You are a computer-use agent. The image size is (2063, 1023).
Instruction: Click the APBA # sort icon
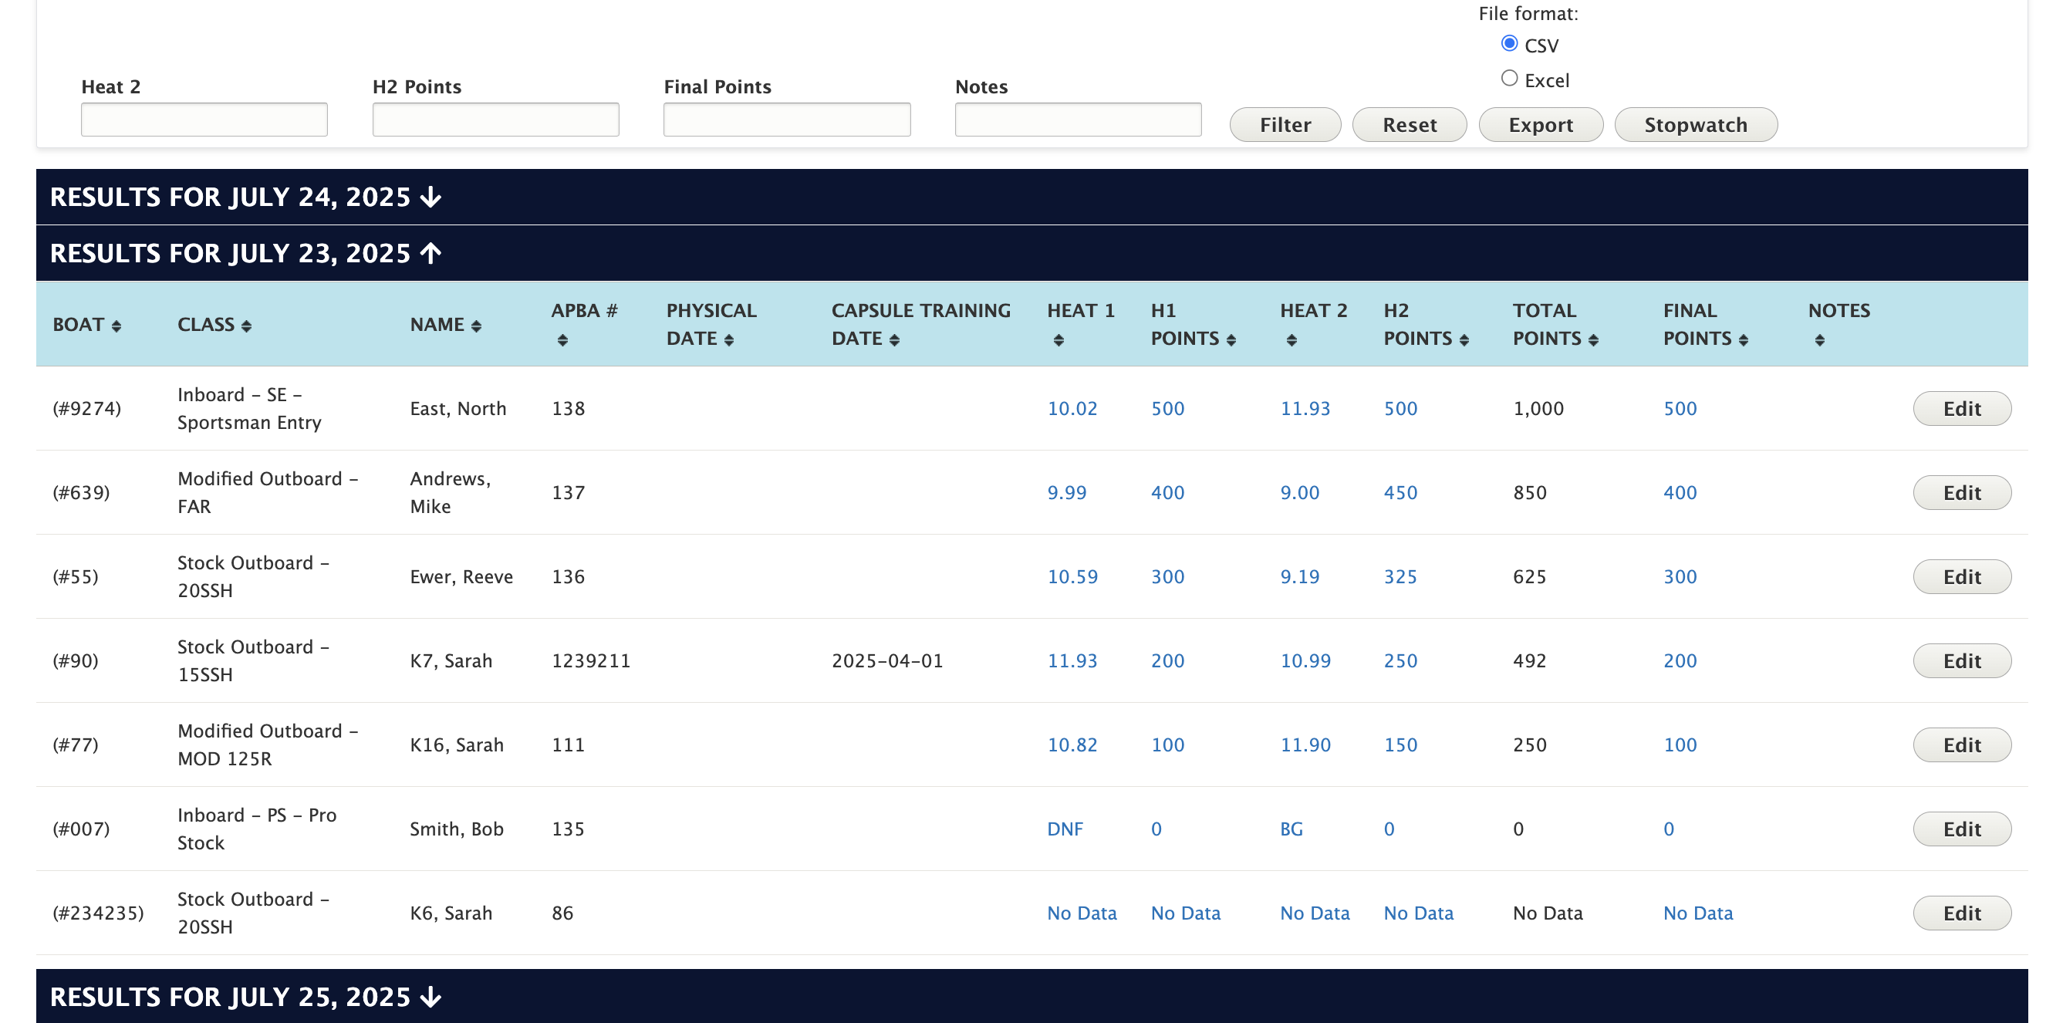[562, 340]
